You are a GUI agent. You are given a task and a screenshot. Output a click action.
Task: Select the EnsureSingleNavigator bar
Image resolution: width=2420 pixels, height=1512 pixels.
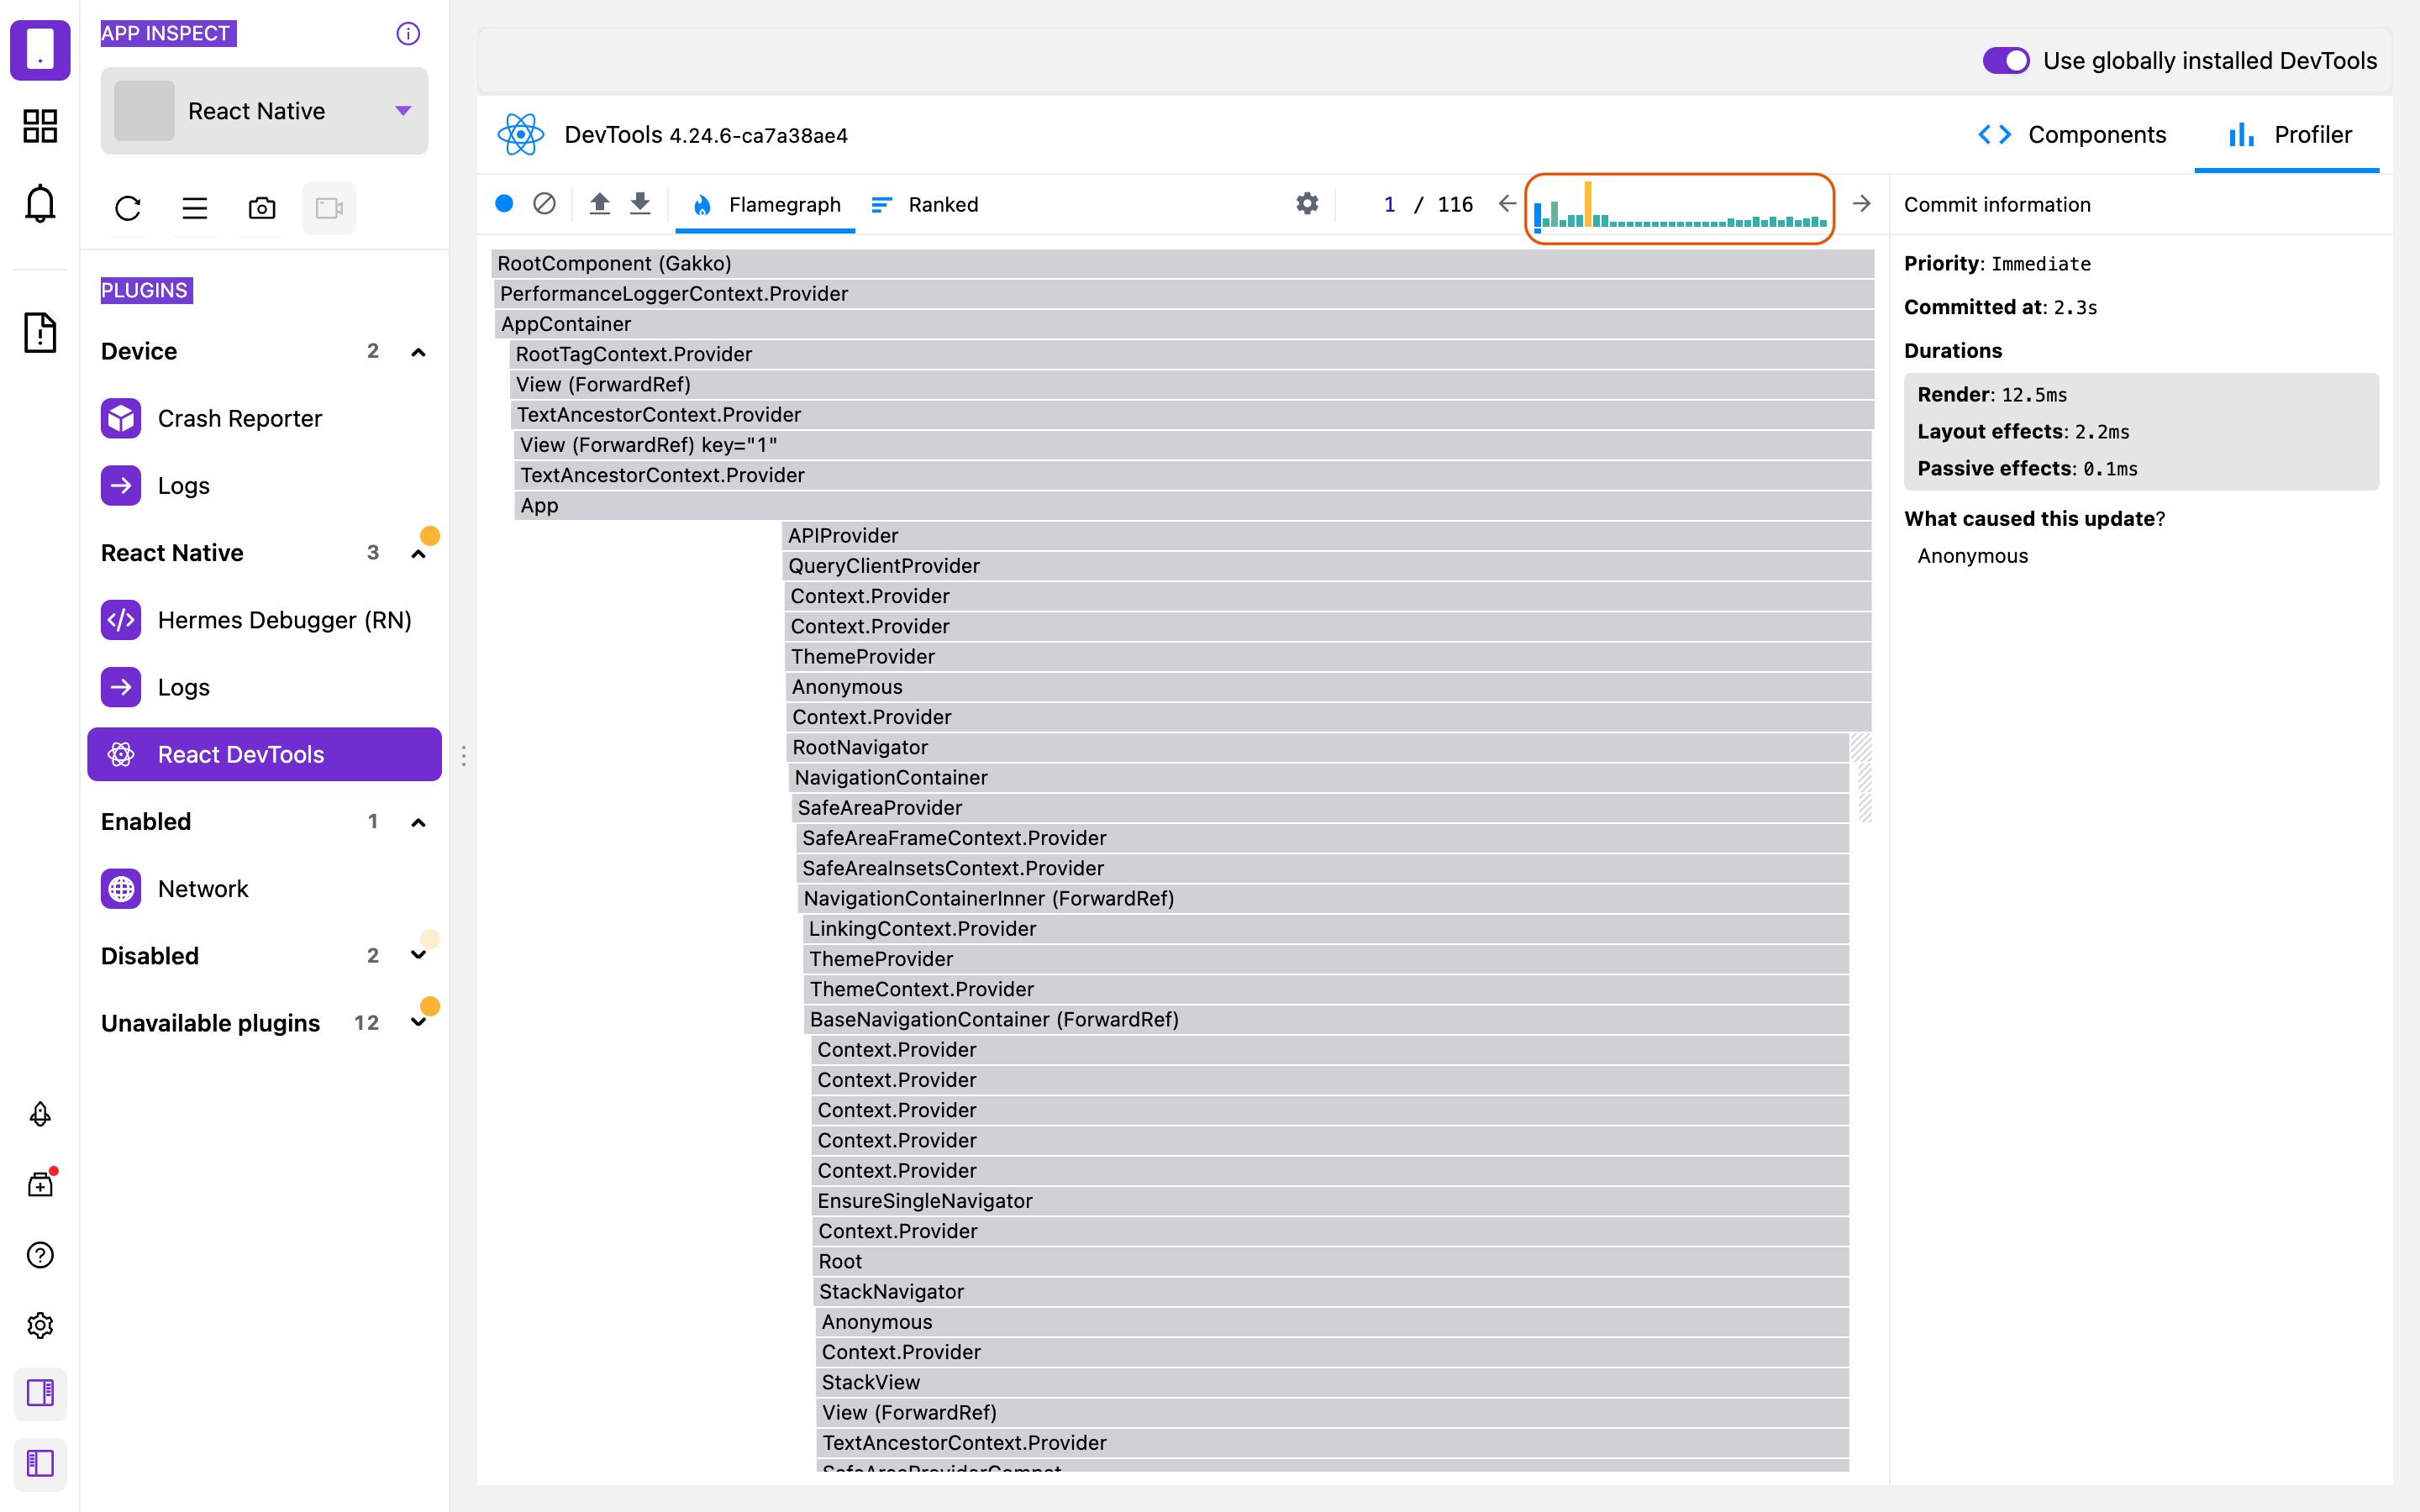[x=1330, y=1201]
